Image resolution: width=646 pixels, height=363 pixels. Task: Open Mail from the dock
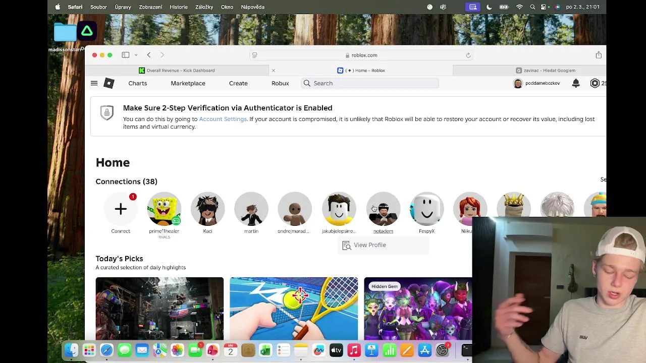(x=142, y=350)
